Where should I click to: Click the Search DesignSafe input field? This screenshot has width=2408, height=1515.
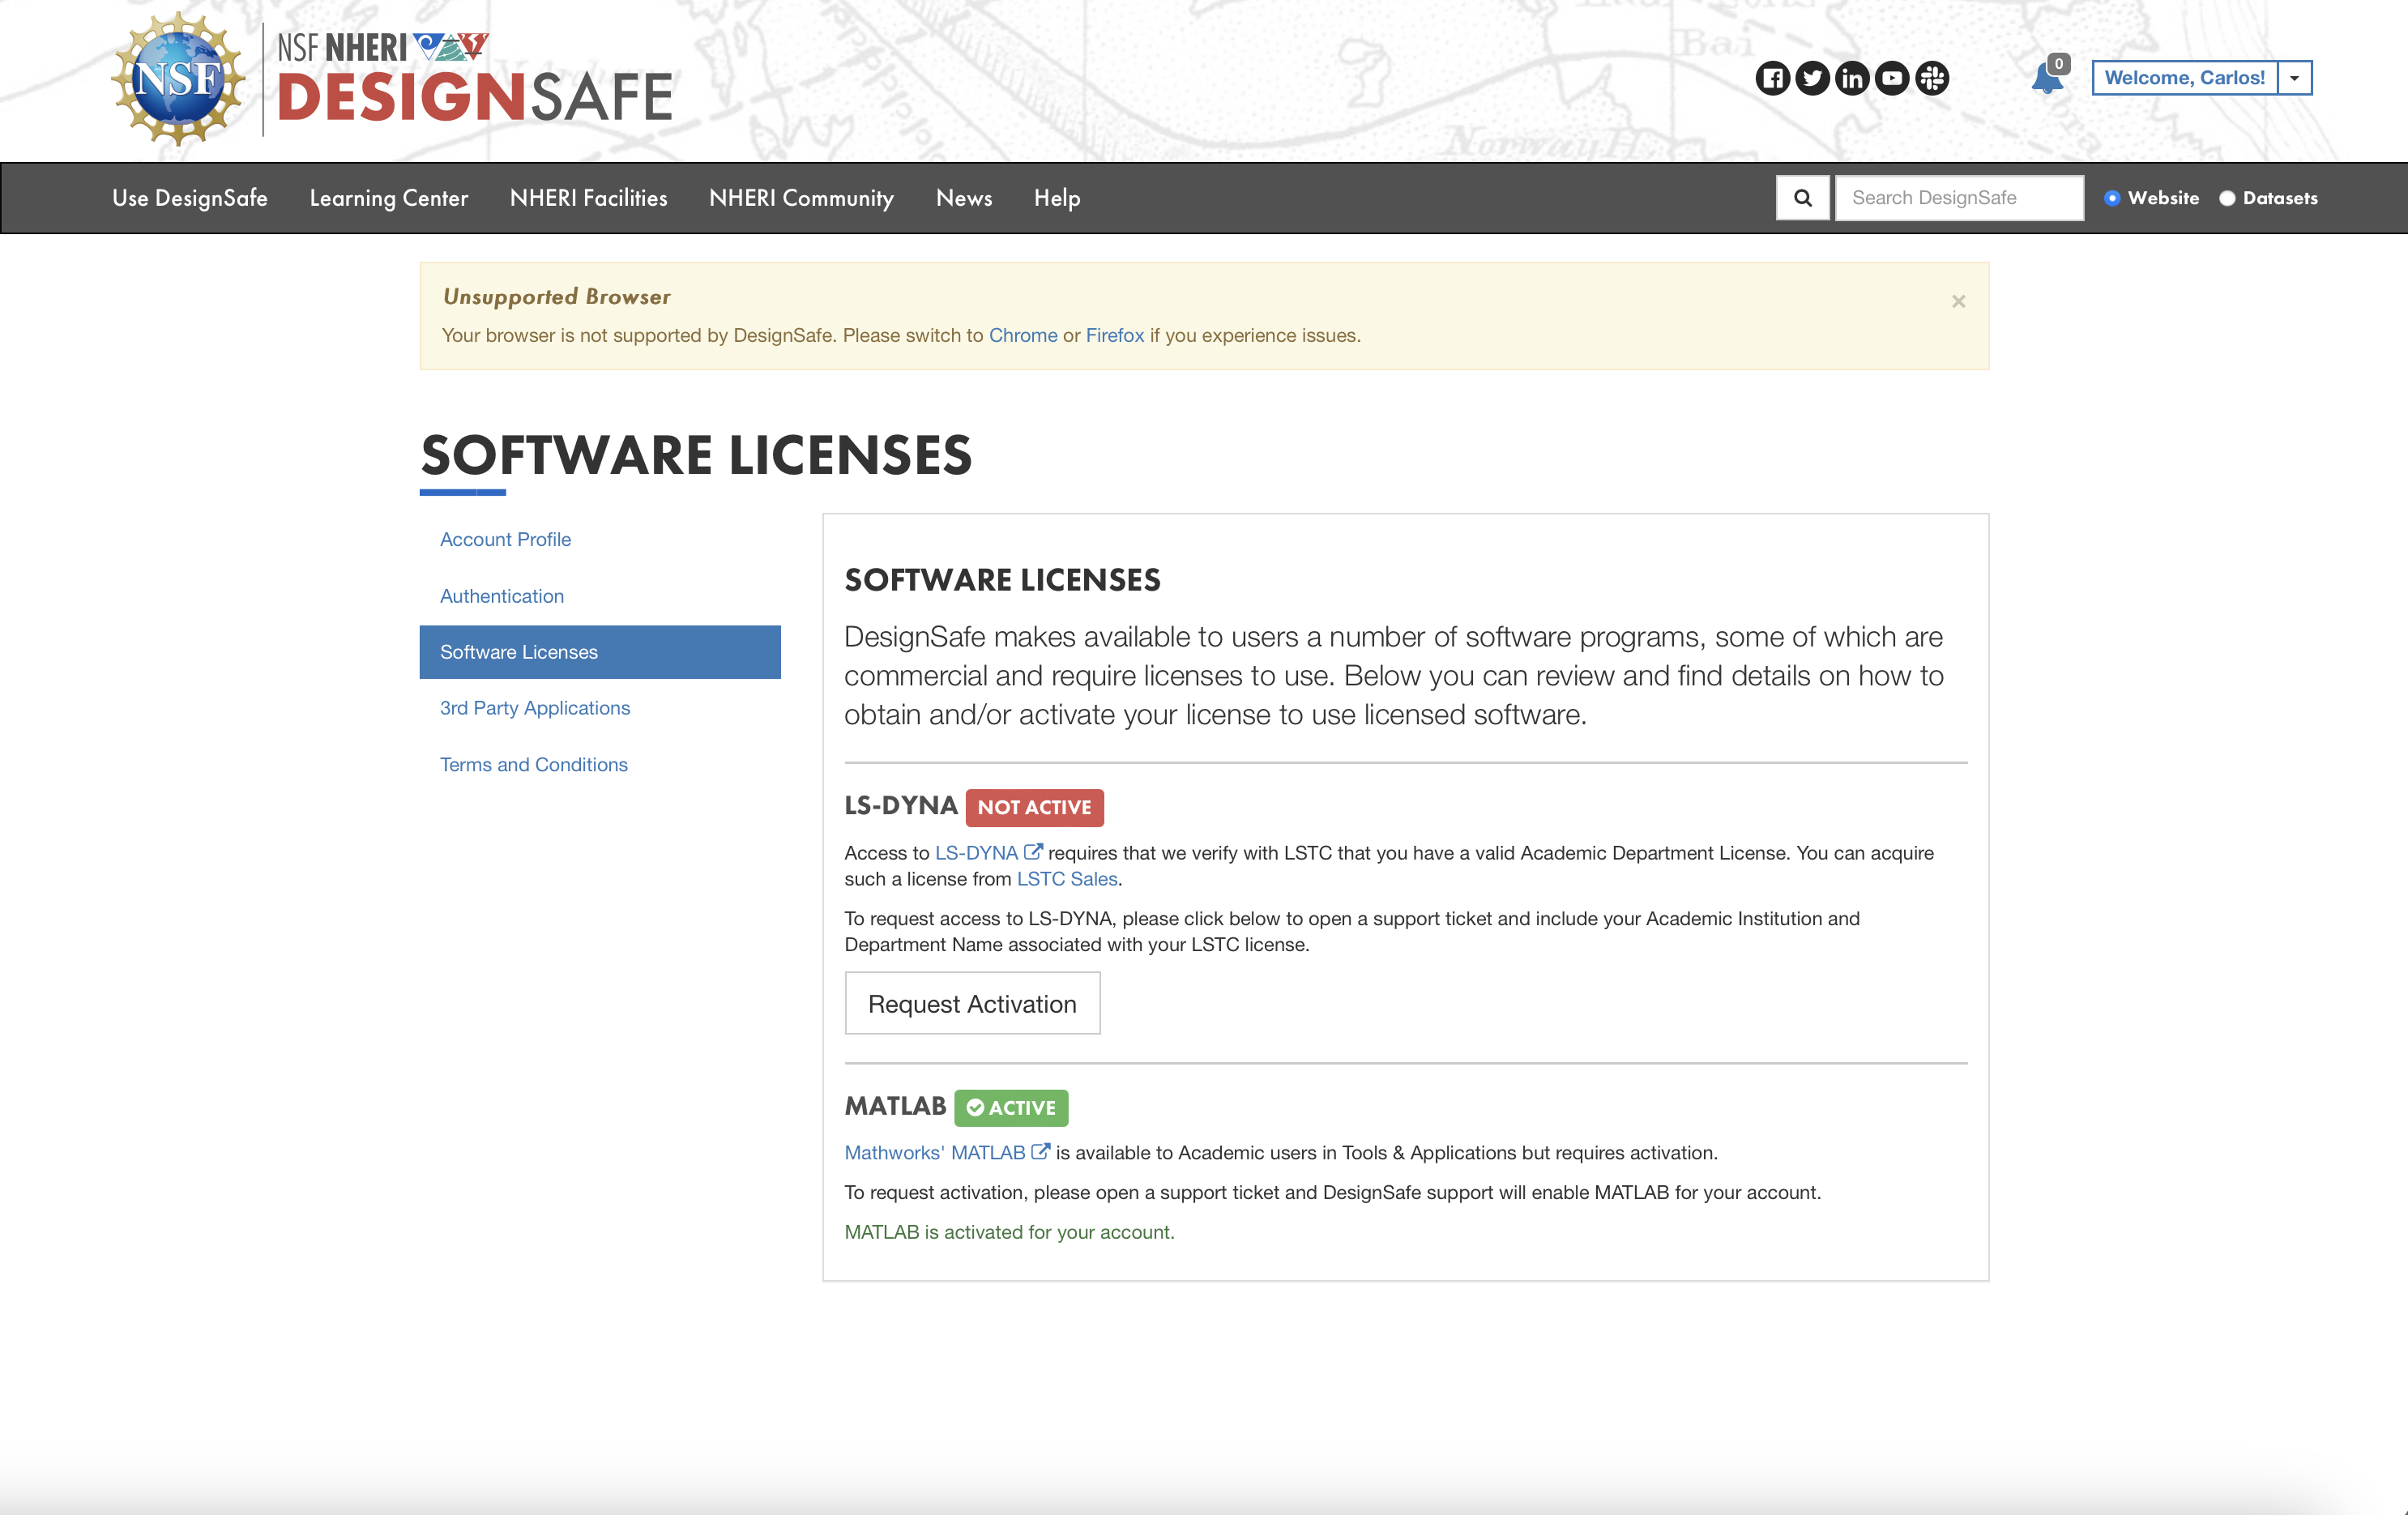pyautogui.click(x=1958, y=198)
